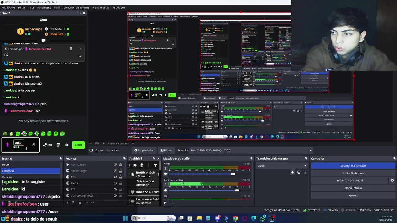The width and height of the screenshot is (397, 223).
Task: Remove scene transition trash icon
Action: 299,172
